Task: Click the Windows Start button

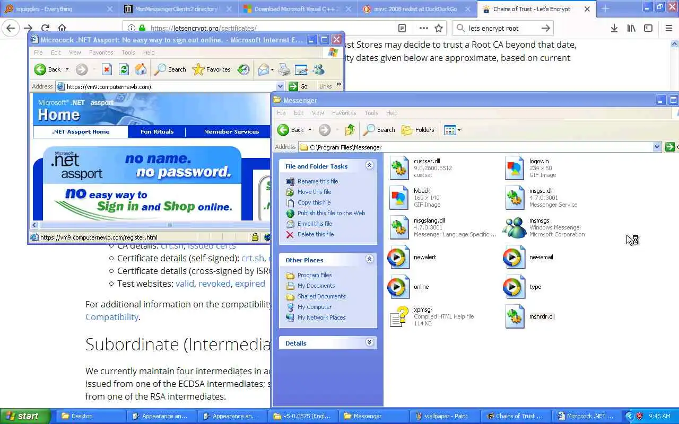Action: coord(25,416)
